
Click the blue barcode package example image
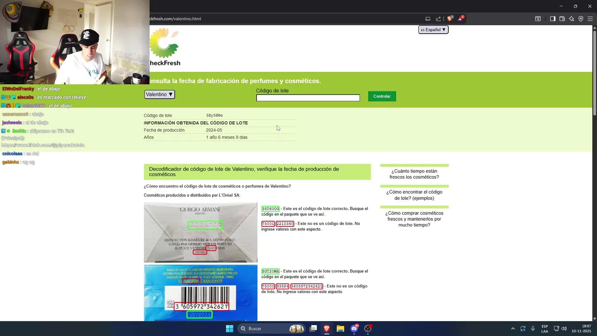201,293
